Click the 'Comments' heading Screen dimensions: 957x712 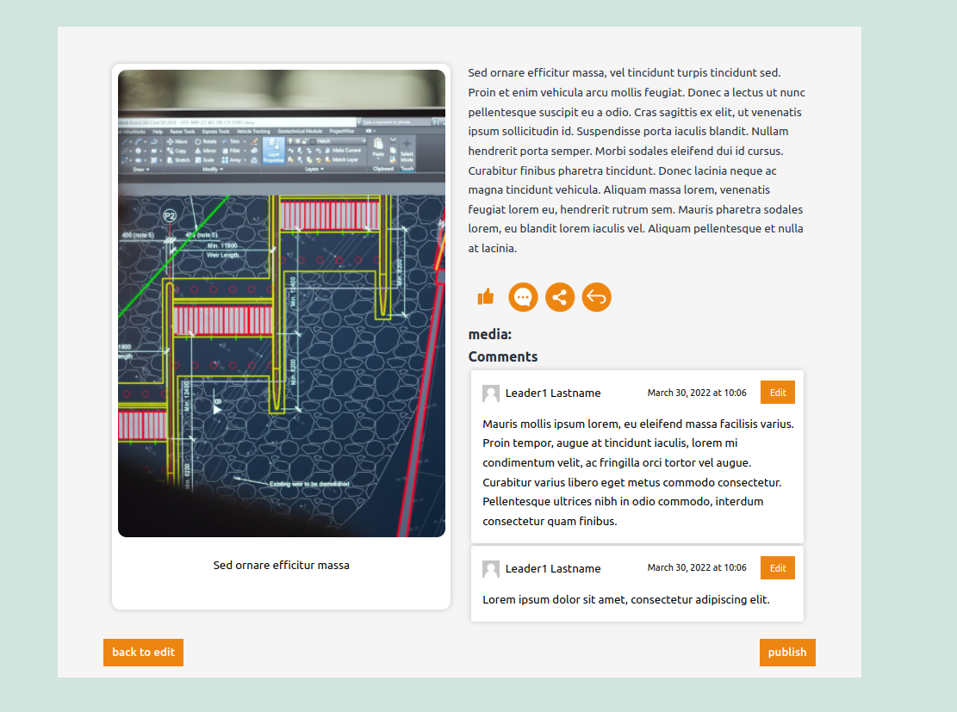(502, 356)
